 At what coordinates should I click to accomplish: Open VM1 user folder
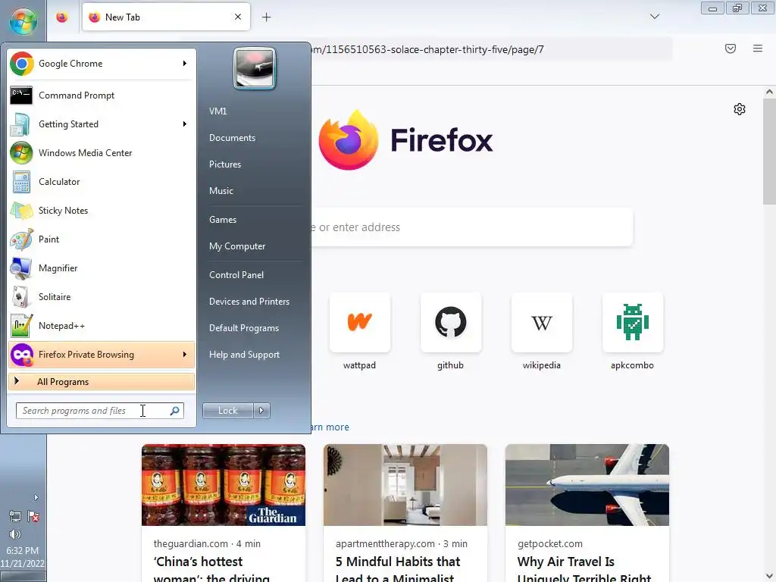[x=217, y=111]
